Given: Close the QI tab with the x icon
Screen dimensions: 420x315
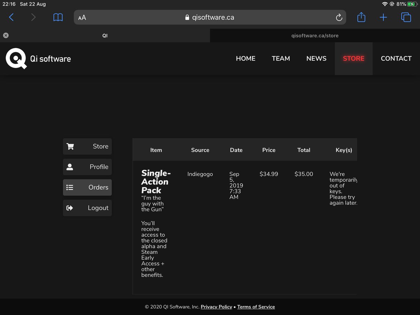Looking at the screenshot, I should [6, 35].
